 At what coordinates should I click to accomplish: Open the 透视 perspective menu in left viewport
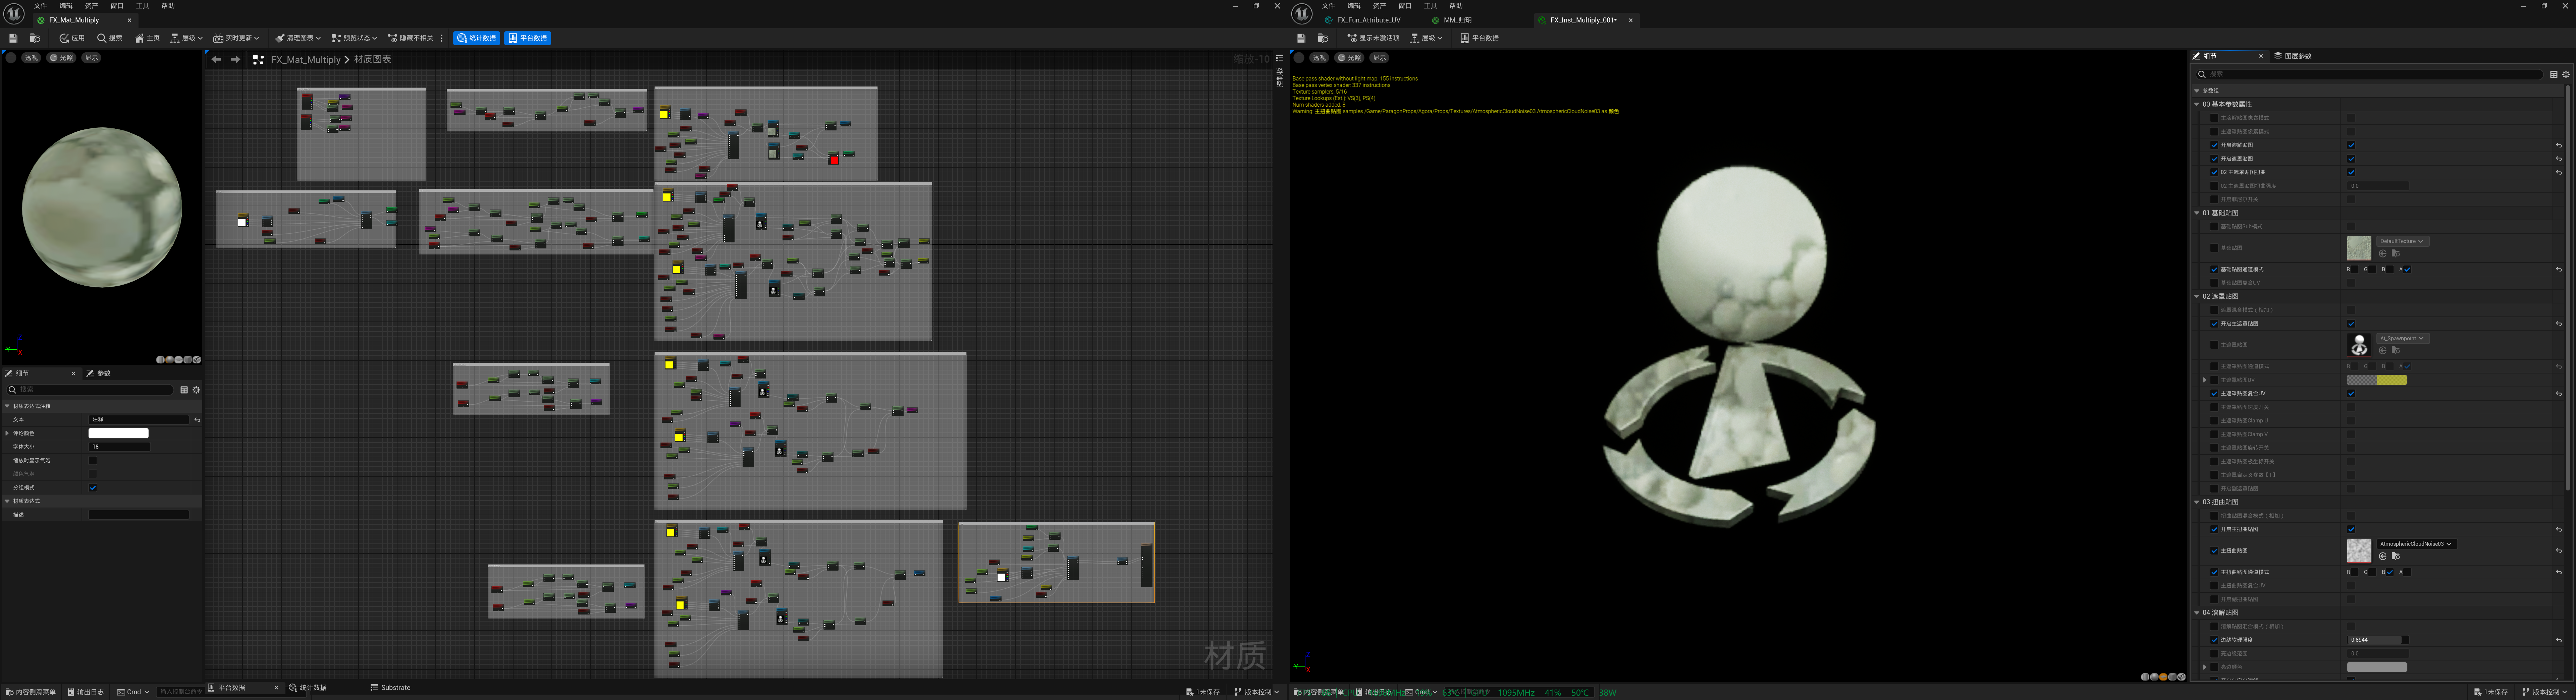pos(31,58)
